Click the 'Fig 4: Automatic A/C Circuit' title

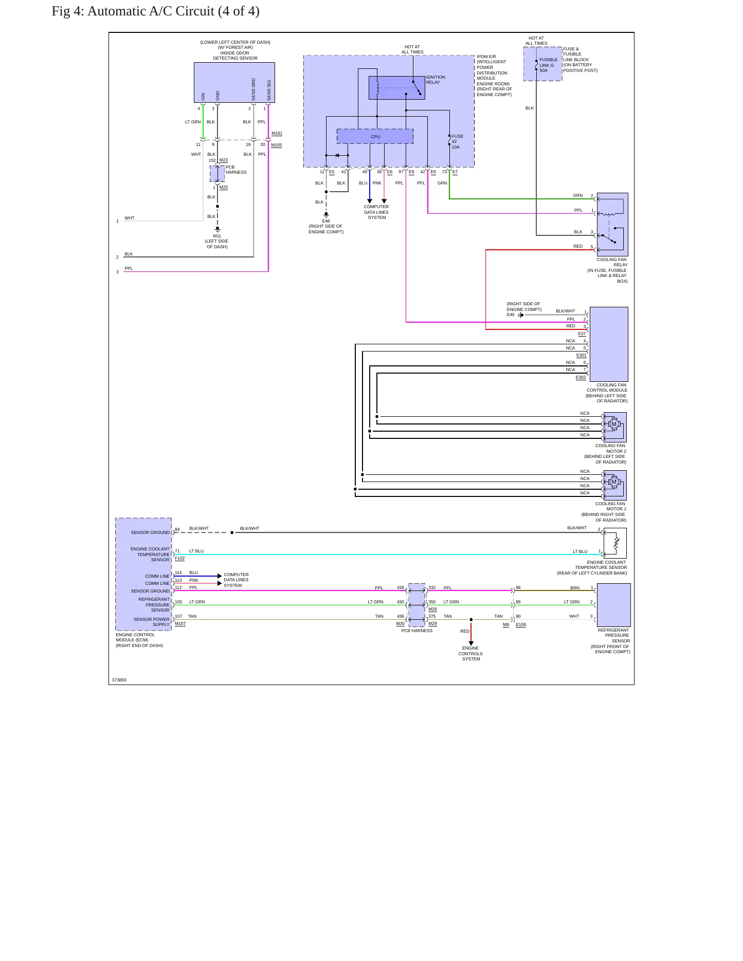pos(155,11)
